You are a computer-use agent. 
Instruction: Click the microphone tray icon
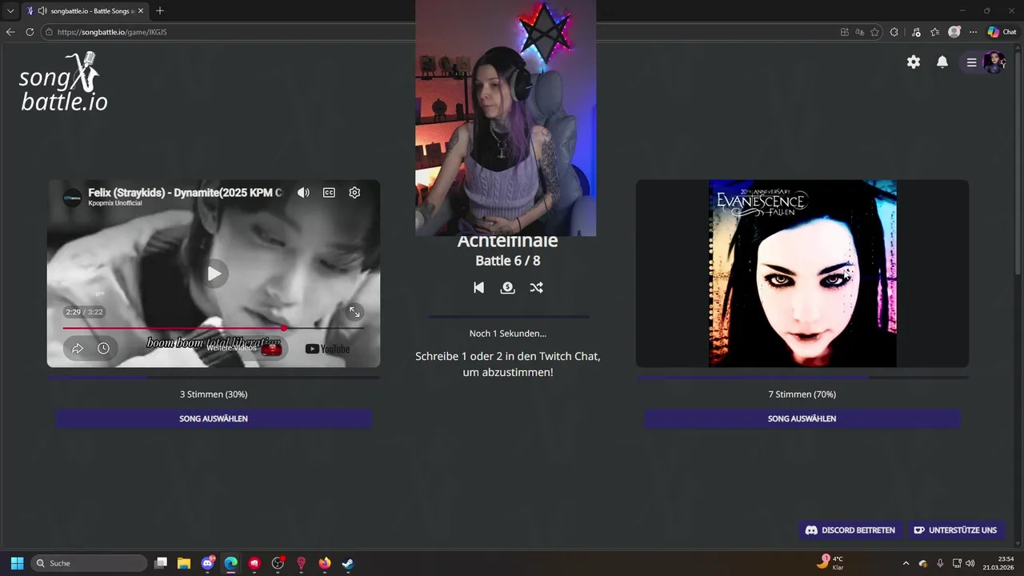tap(940, 563)
